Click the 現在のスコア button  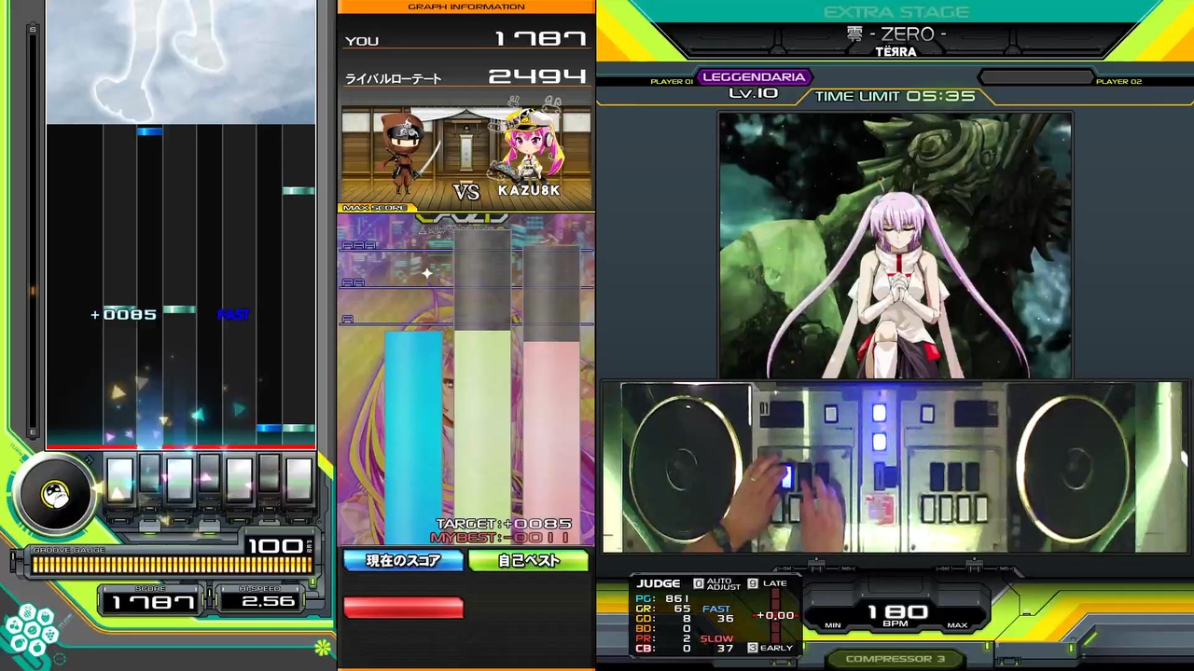[403, 560]
